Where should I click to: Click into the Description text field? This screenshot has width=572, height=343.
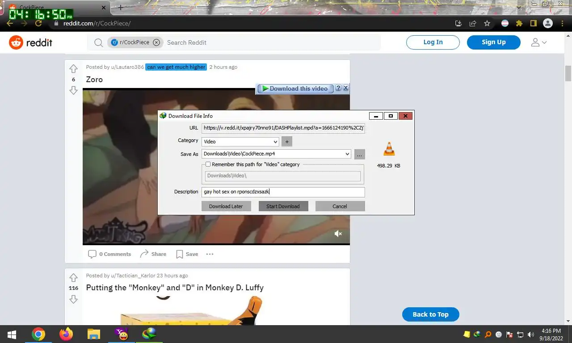tap(283, 192)
